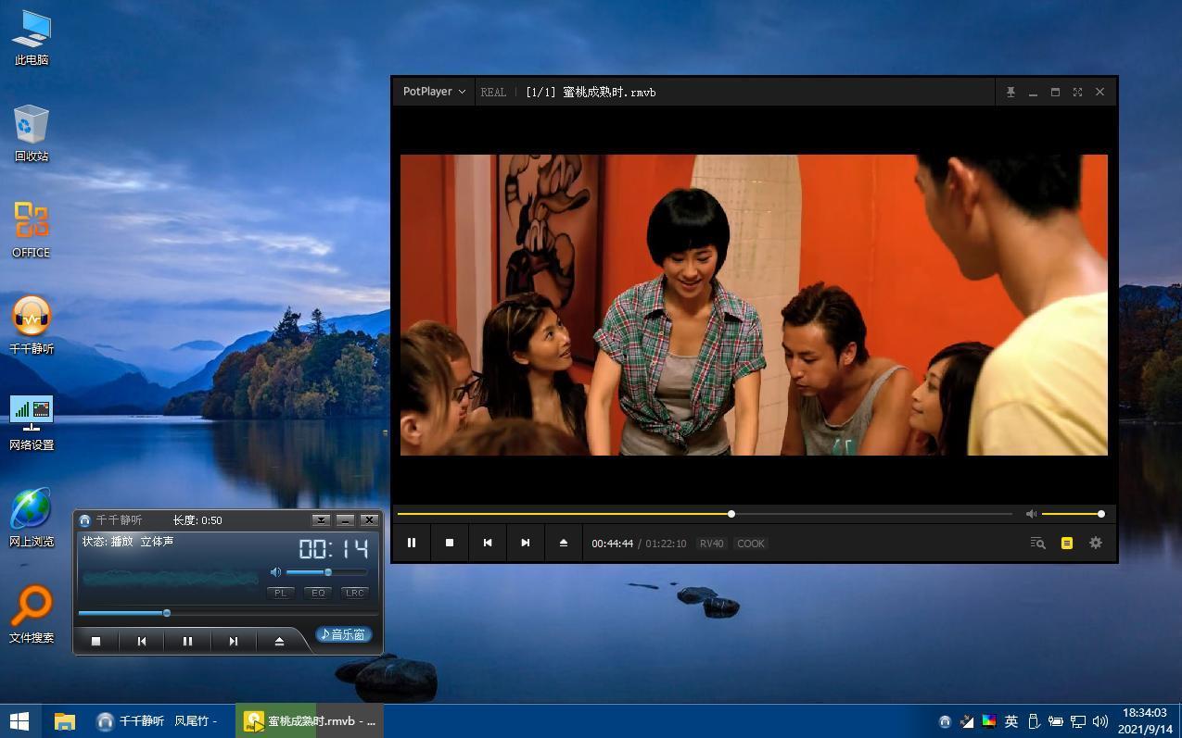This screenshot has height=738, width=1182.
Task: Go to previous track in 千千静听
Action: (x=142, y=641)
